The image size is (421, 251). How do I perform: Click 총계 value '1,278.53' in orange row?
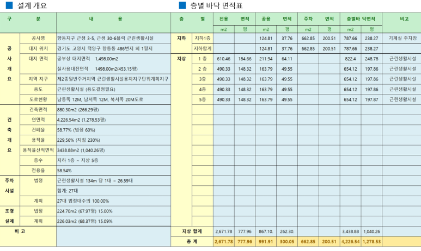(371, 241)
